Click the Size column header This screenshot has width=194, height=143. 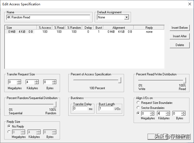(x=21, y=28)
